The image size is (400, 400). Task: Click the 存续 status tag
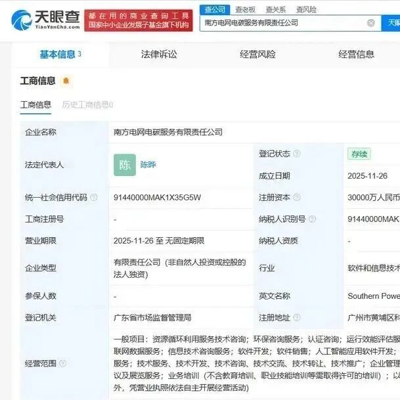coord(359,154)
